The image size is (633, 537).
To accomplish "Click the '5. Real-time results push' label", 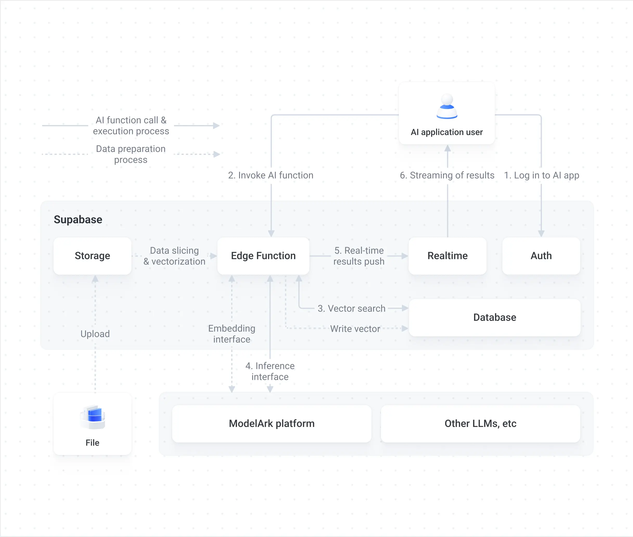I will pyautogui.click(x=359, y=256).
